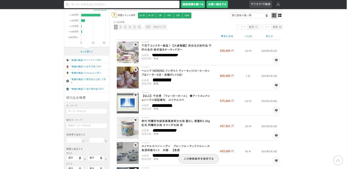
Task: Sort by 入札数 column header
Action: [x=248, y=36]
